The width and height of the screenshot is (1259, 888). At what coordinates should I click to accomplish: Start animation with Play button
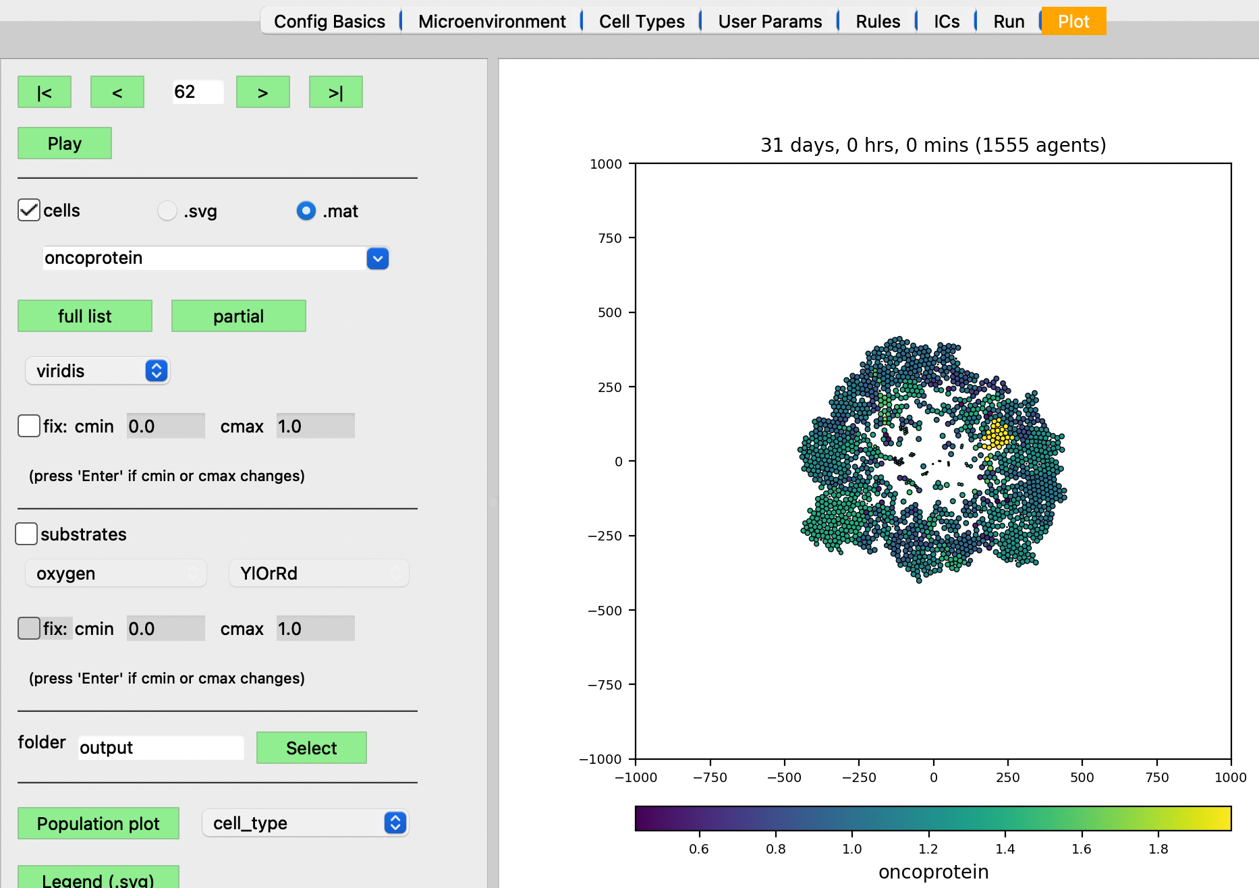[x=65, y=143]
